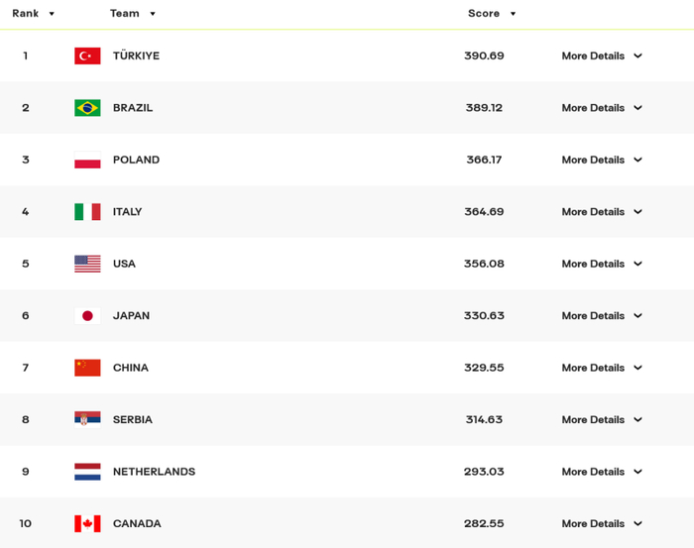This screenshot has height=548, width=694.
Task: Open More Details for Canada
Action: [x=602, y=523]
